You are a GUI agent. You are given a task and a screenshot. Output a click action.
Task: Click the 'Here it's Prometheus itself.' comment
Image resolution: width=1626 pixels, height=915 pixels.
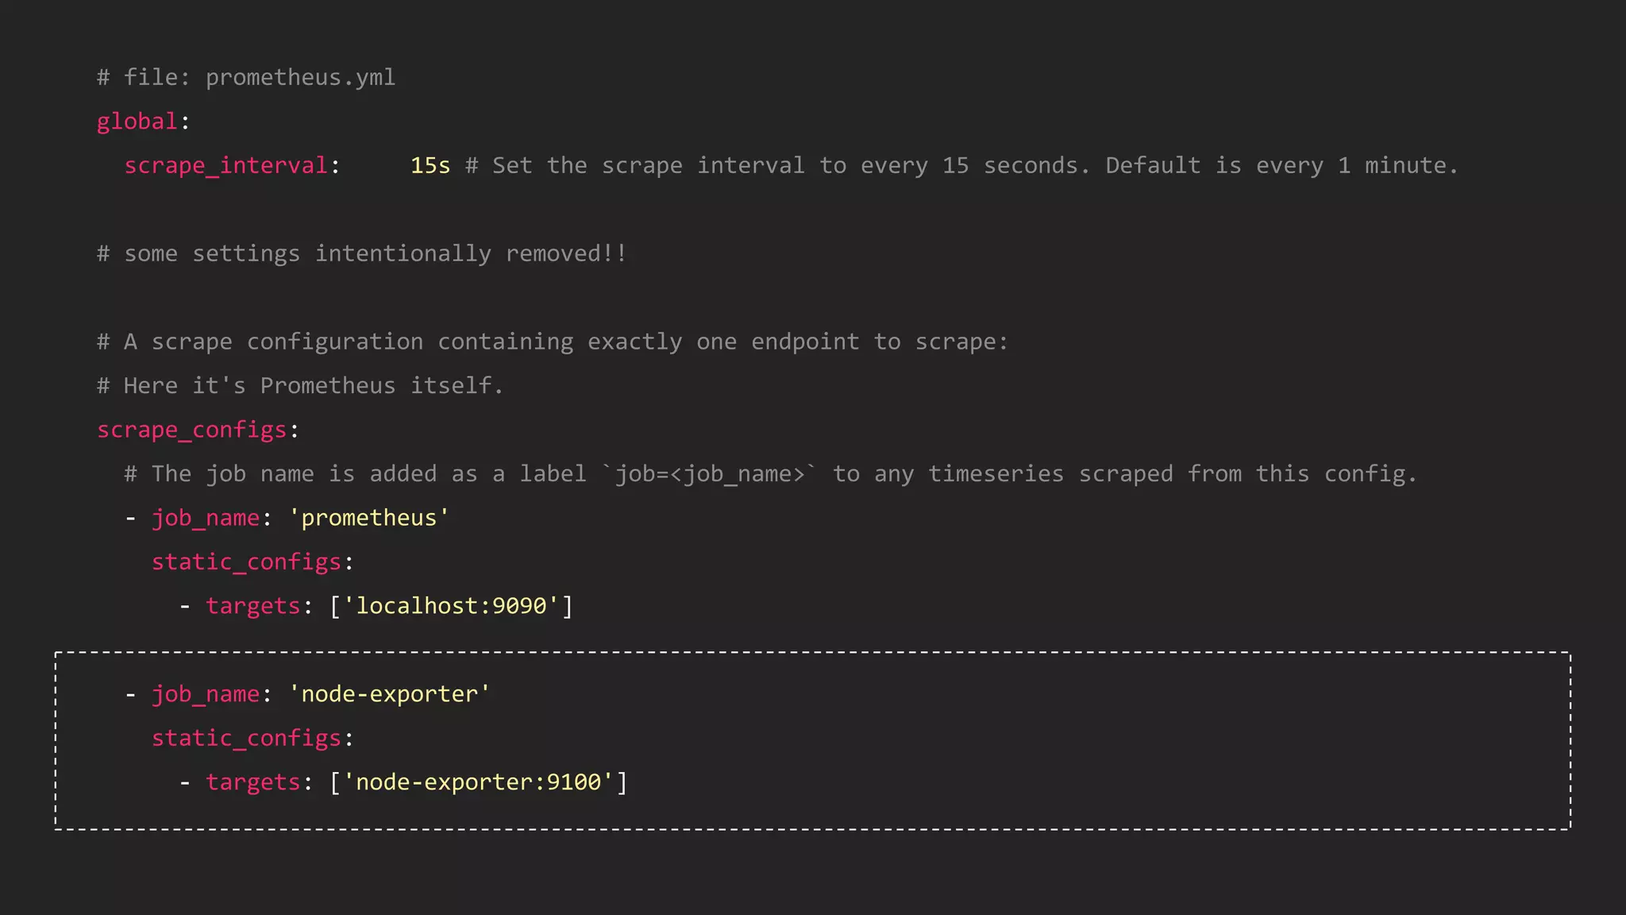coord(300,386)
